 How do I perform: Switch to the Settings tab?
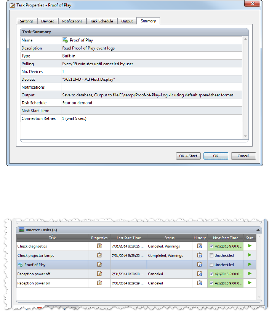click(27, 21)
